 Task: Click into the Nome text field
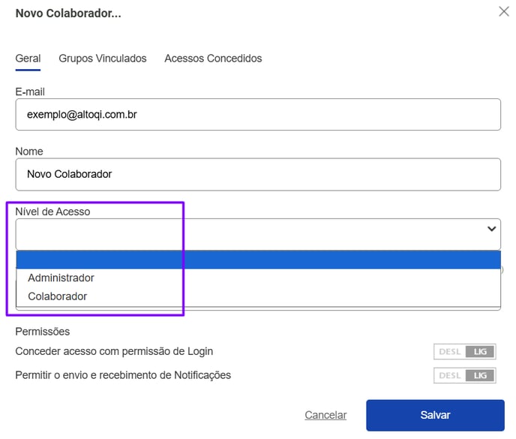pos(258,174)
